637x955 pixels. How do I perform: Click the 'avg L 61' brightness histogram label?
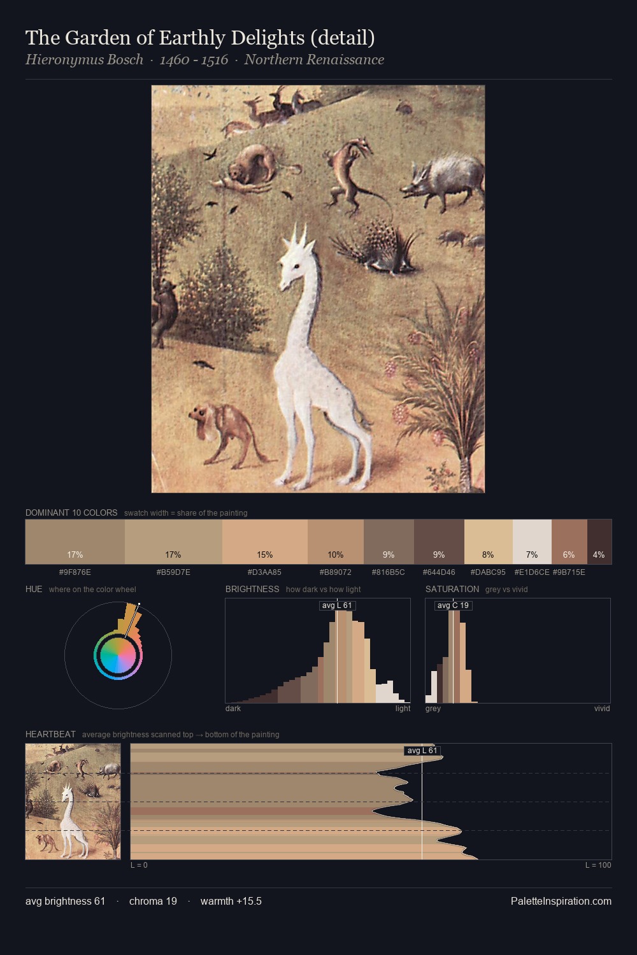click(337, 605)
